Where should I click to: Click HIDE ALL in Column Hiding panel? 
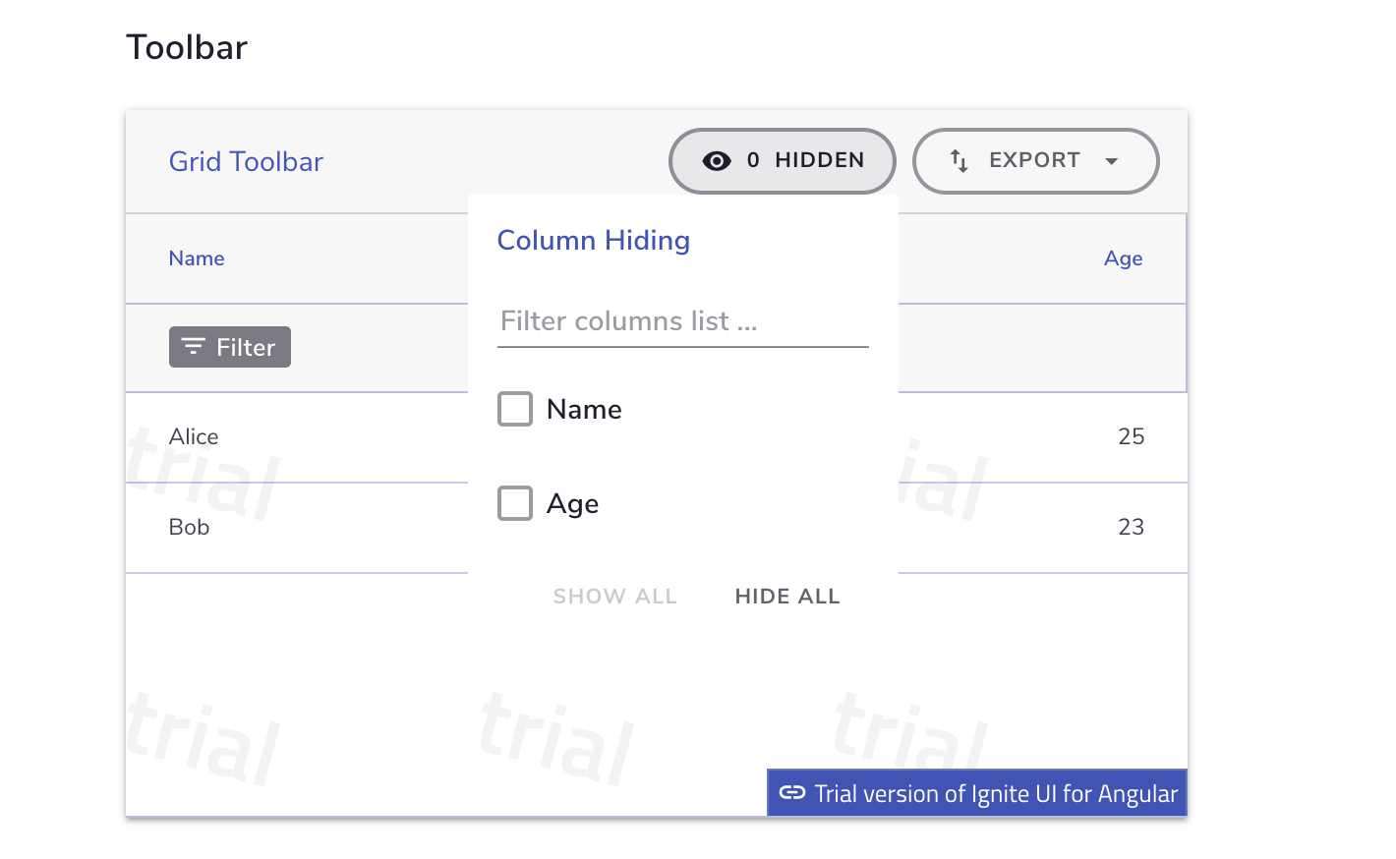tap(786, 596)
